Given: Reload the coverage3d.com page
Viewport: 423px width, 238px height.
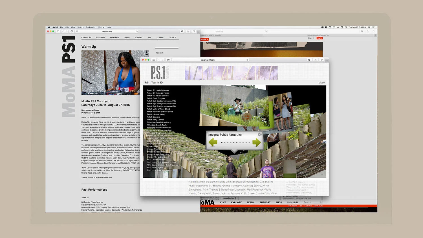Looking at the screenshot, I should coord(247,60).
